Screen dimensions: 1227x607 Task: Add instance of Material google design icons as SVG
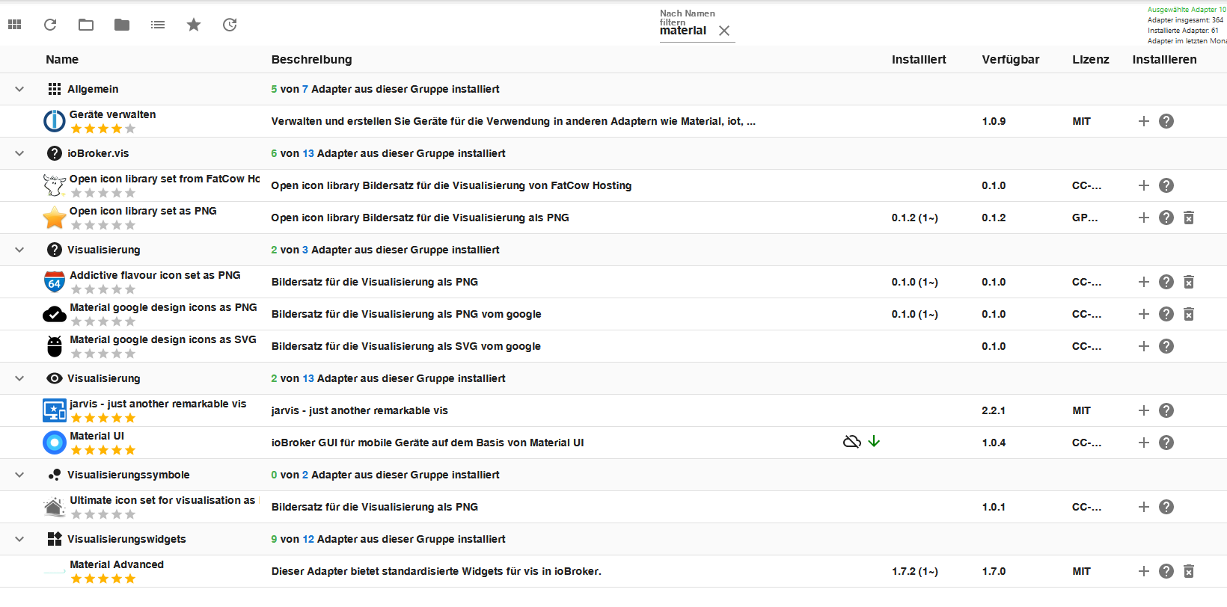[1144, 346]
